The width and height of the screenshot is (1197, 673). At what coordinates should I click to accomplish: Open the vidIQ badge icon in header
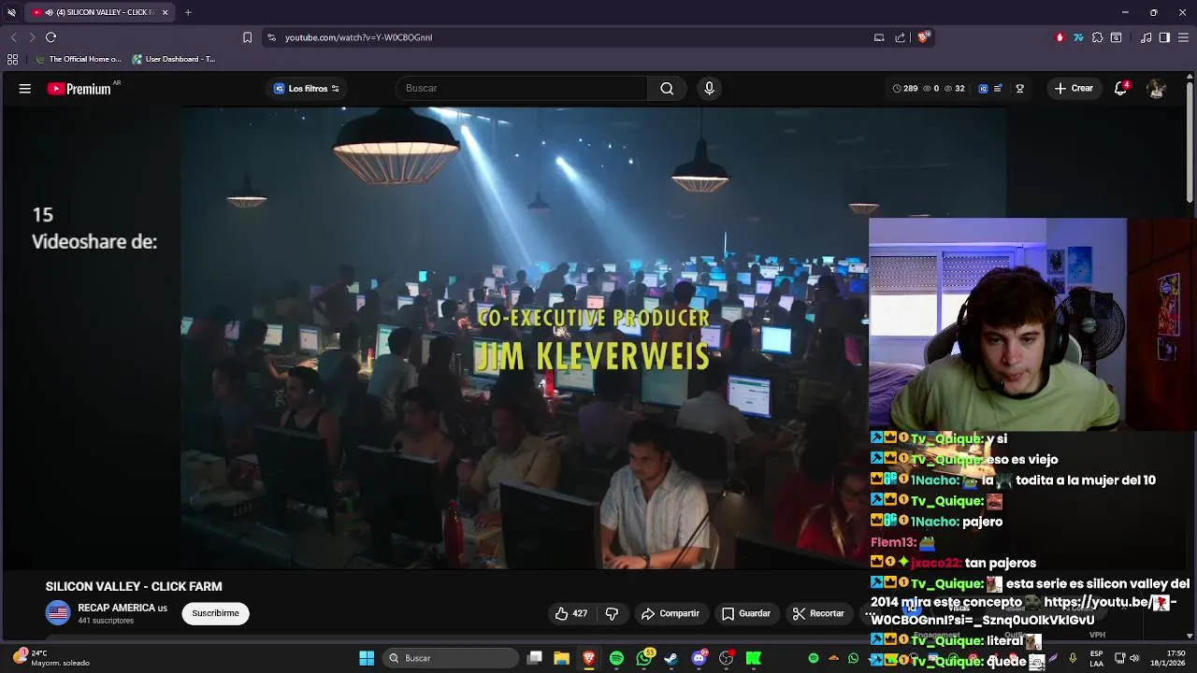pos(983,89)
